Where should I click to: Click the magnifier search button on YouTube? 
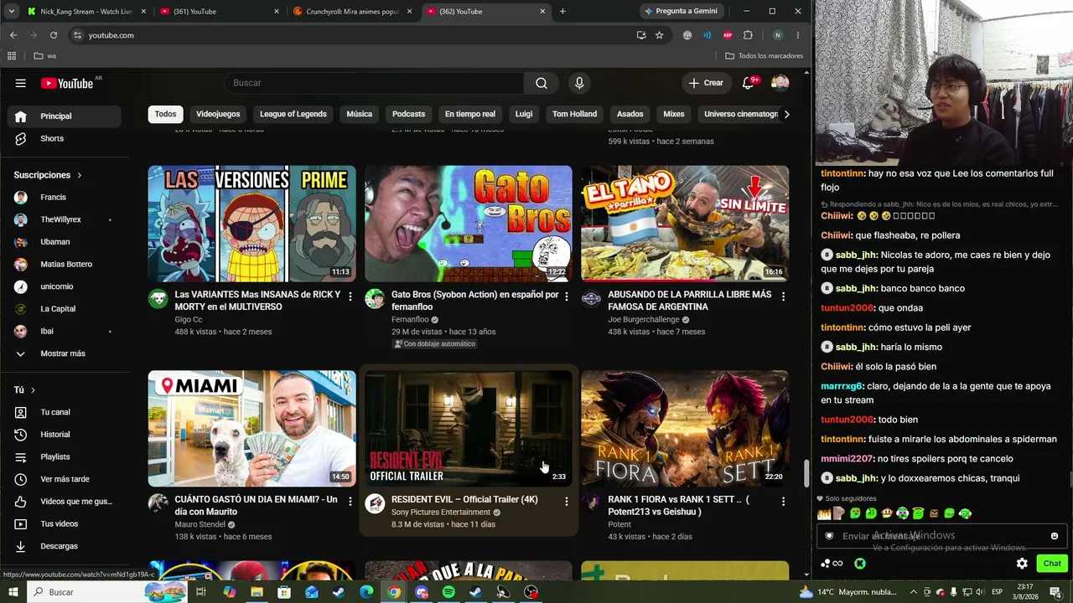click(542, 83)
